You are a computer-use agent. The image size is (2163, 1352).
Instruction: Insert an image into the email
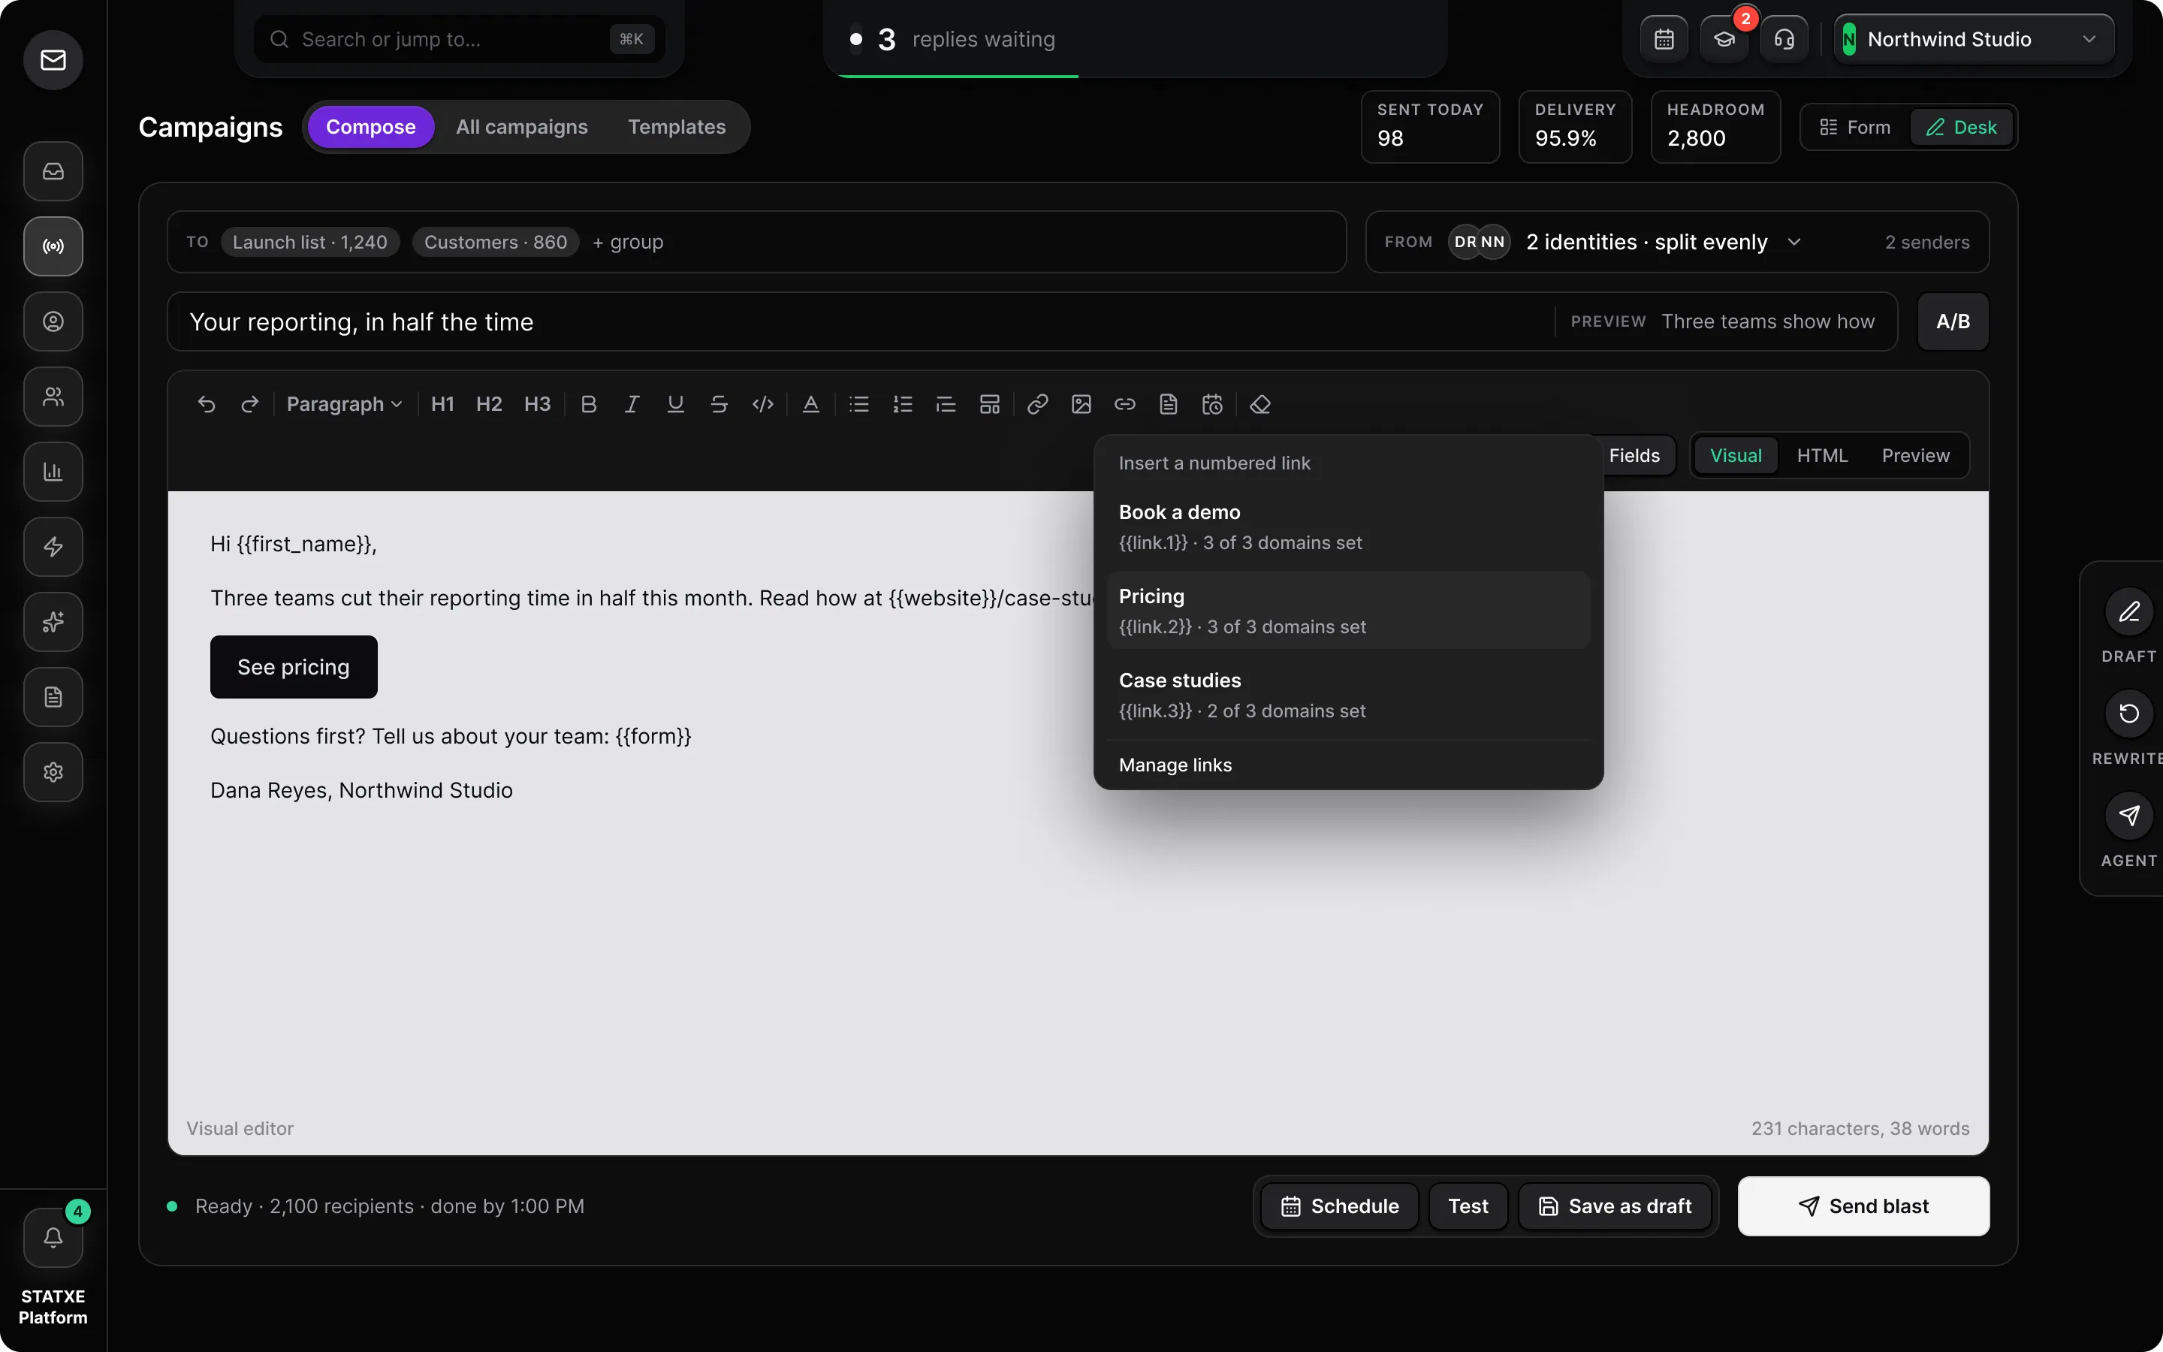coord(1081,404)
